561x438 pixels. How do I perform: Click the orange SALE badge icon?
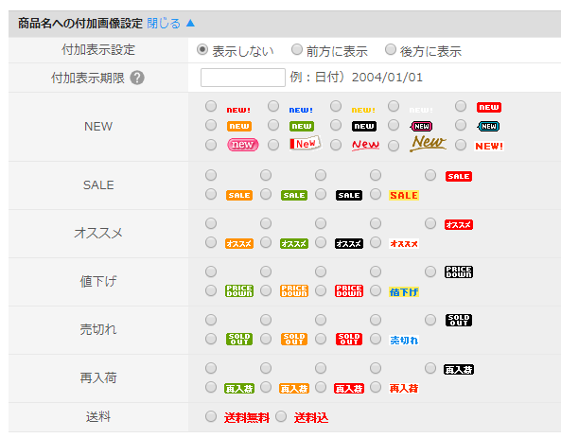(239, 196)
